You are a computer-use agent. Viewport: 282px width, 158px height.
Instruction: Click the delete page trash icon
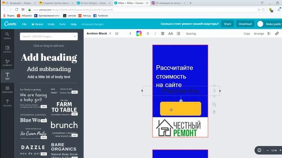(214, 112)
